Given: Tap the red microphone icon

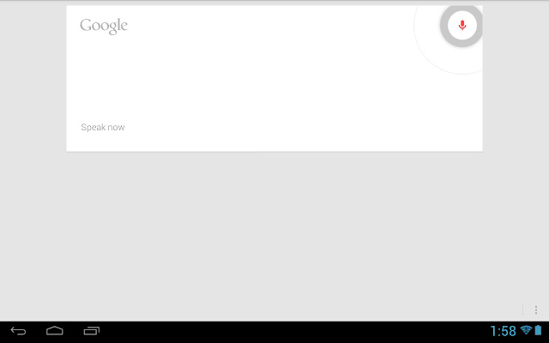Looking at the screenshot, I should (462, 25).
